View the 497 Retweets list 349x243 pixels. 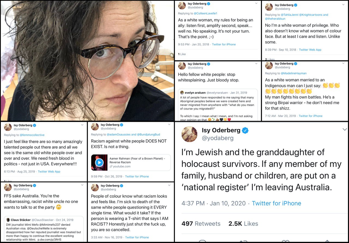[201, 224]
